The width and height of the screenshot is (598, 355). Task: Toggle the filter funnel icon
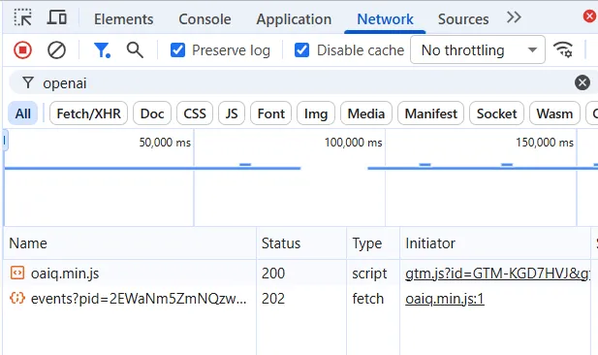pyautogui.click(x=102, y=50)
